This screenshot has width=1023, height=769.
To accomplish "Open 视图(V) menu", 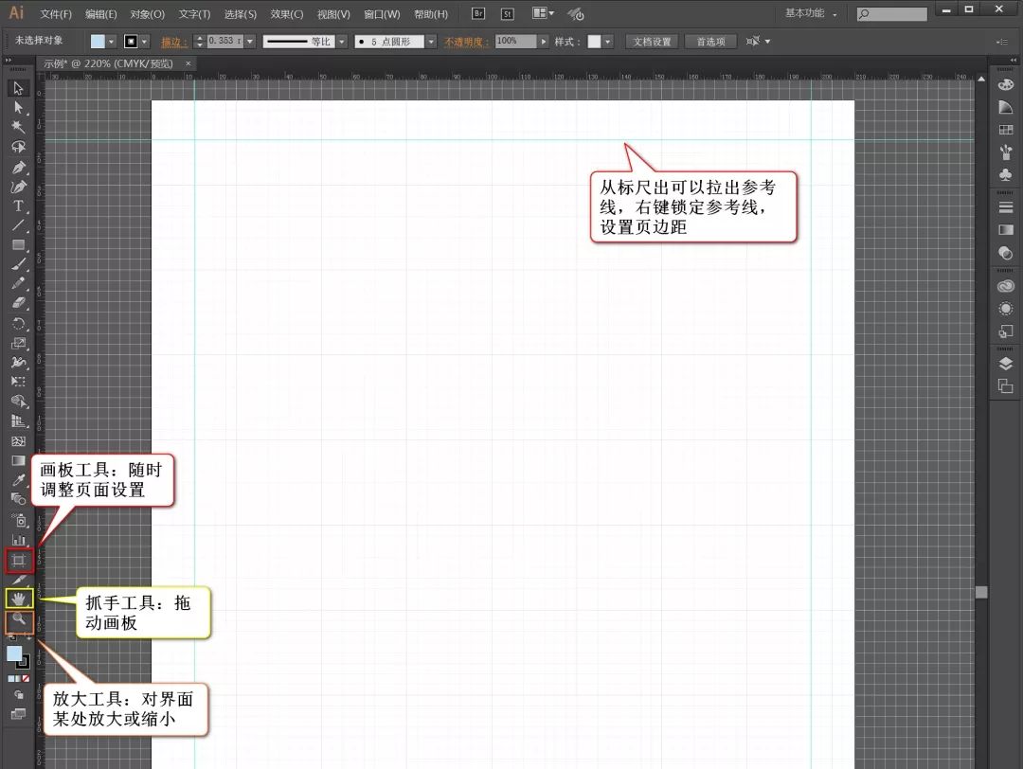I will [333, 13].
